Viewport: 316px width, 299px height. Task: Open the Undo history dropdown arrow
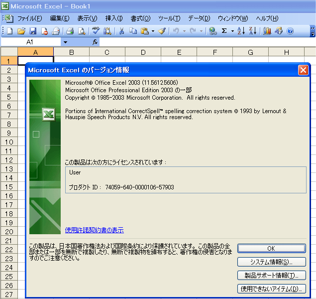click(x=184, y=31)
